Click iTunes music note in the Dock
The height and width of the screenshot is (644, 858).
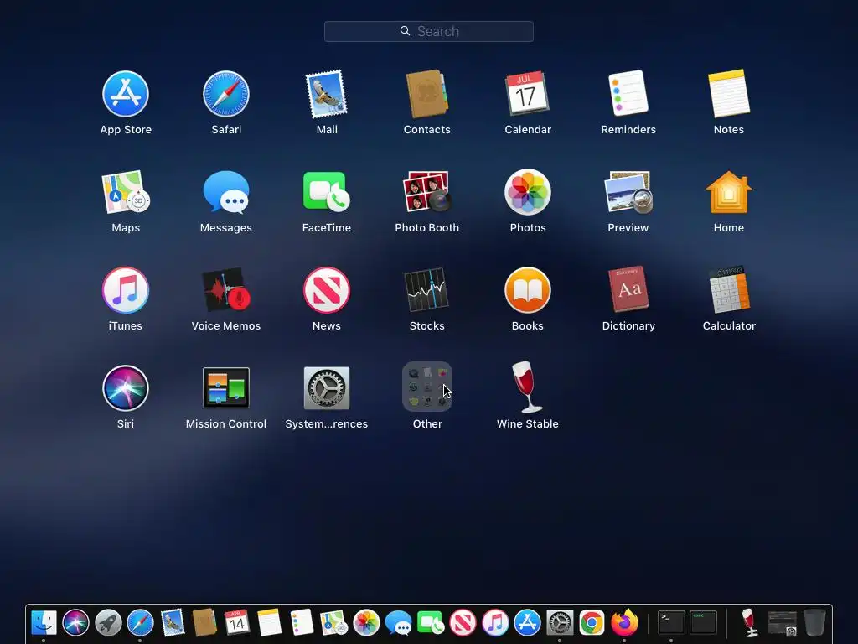pyautogui.click(x=495, y=623)
